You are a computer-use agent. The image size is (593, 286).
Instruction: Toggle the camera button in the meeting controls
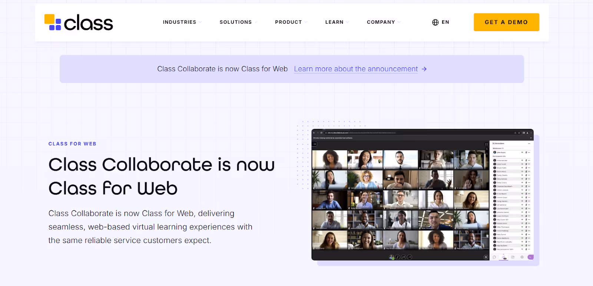(404, 257)
